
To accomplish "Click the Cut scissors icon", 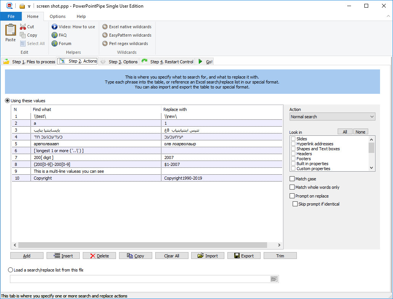I will (x=23, y=27).
